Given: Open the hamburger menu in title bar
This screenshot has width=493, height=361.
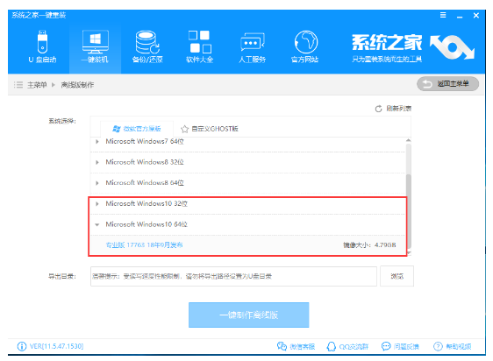Looking at the screenshot, I should [x=443, y=15].
